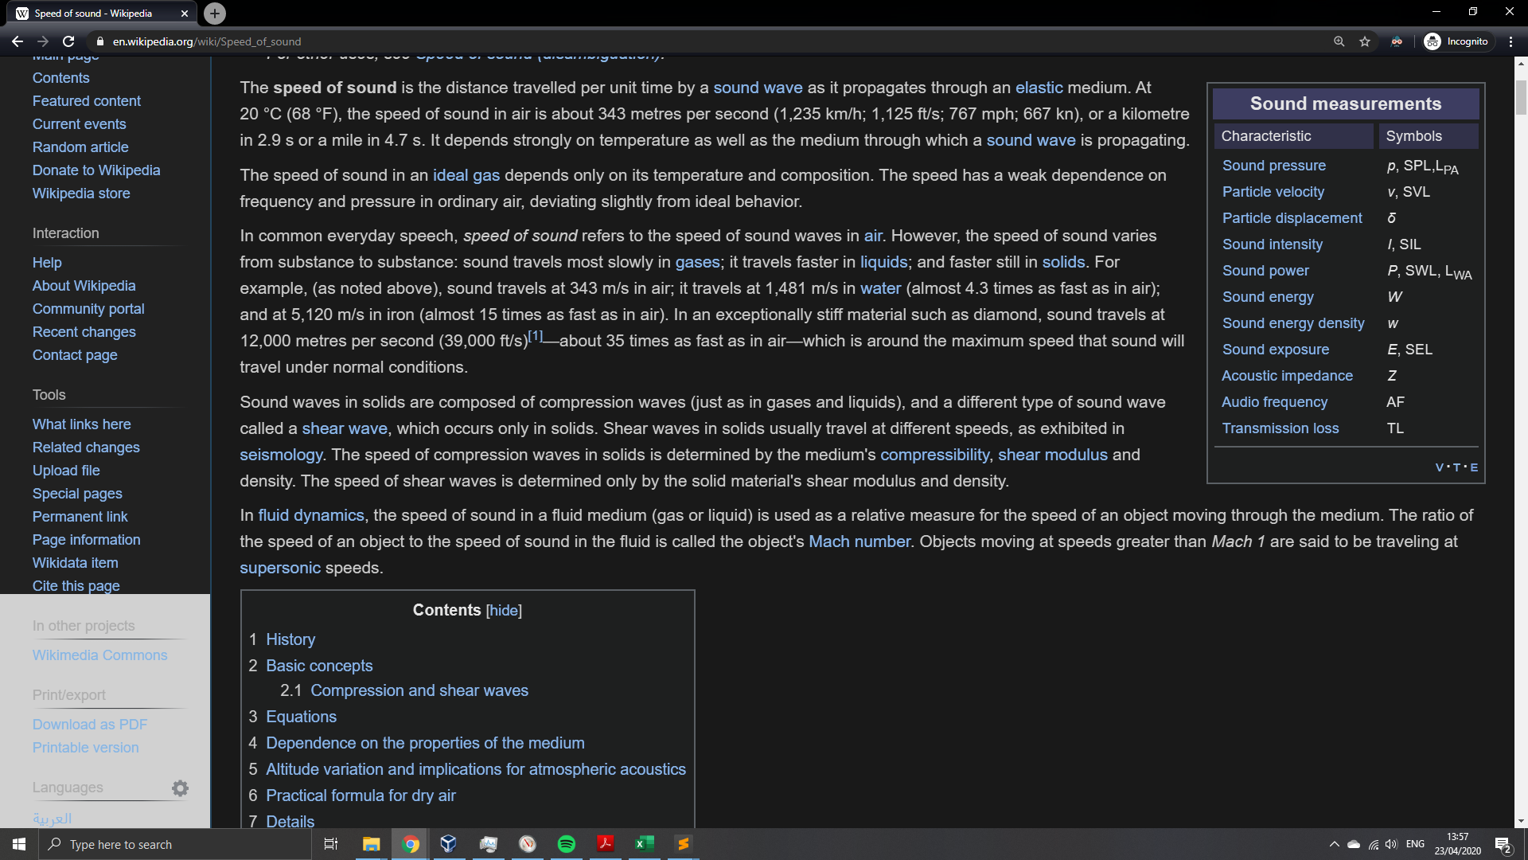Reload the page with the refresh icon
This screenshot has height=860, width=1528.
tap(68, 41)
